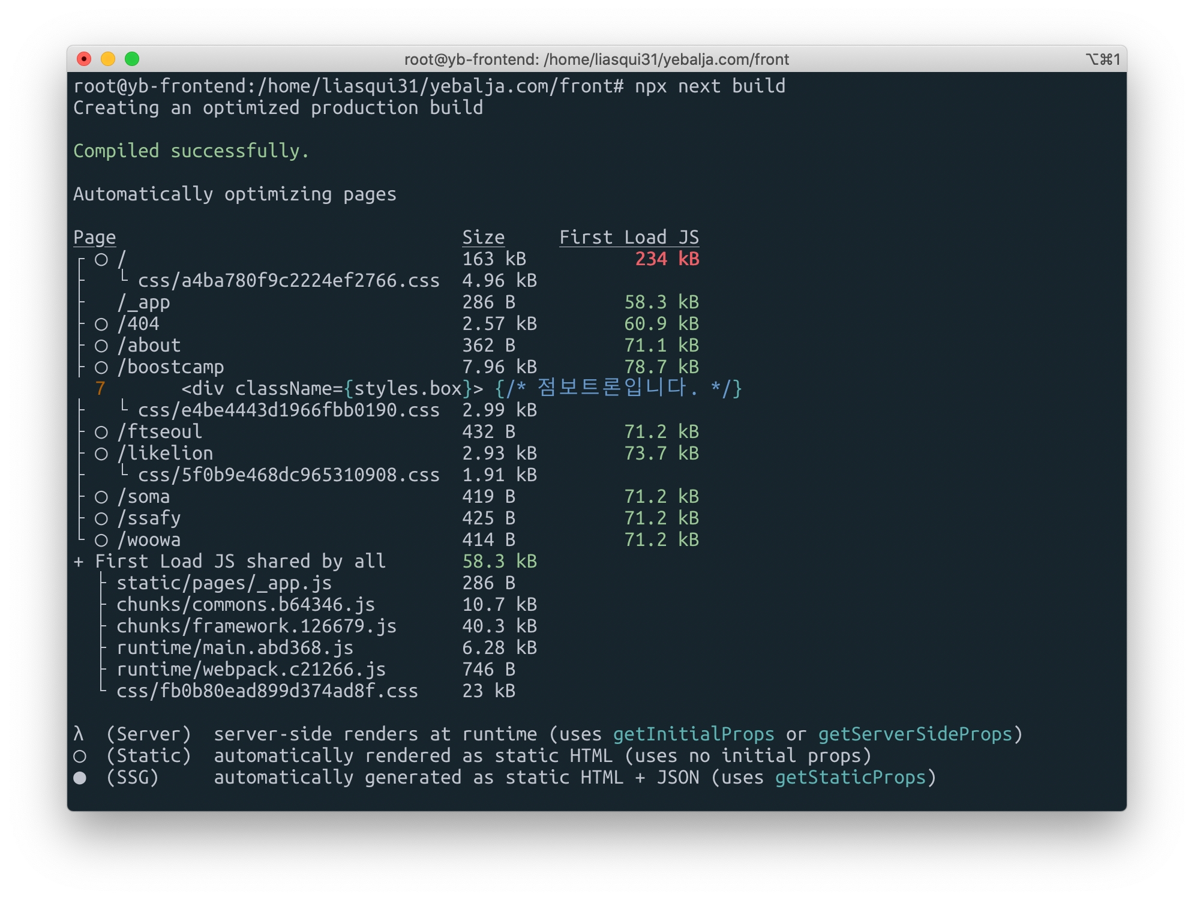1194x900 pixels.
Task: Click the getServerSideProps text
Action: pyautogui.click(x=915, y=734)
